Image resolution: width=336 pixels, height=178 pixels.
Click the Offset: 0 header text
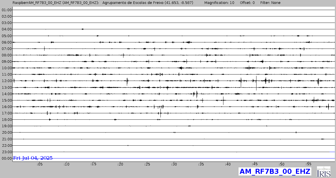coord(247,3)
